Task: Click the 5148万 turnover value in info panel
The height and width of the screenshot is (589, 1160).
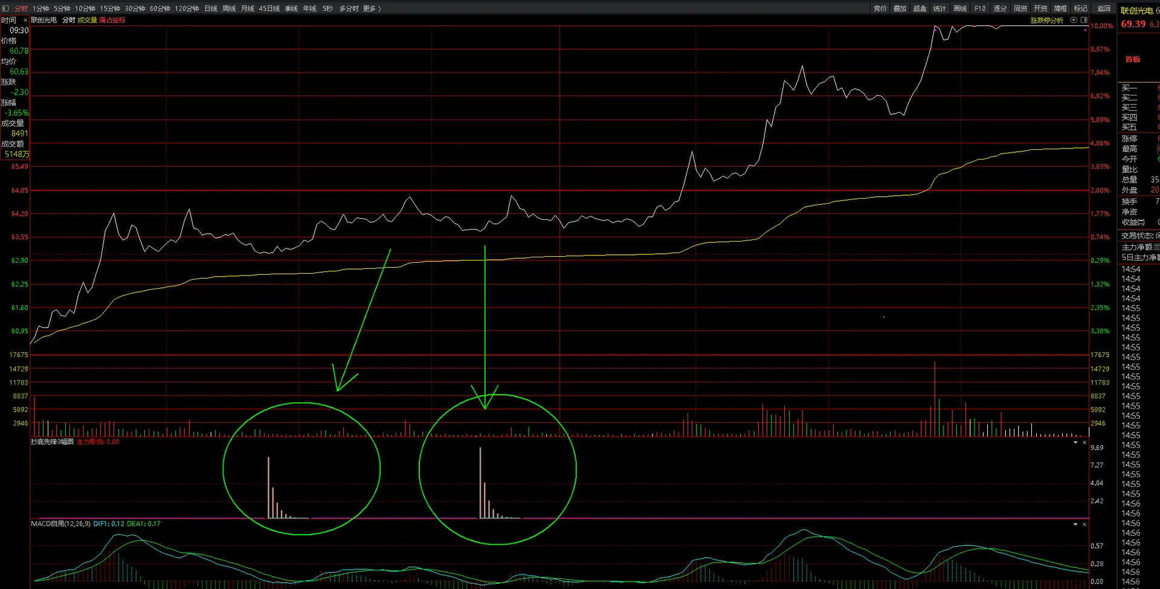Action: tap(17, 154)
